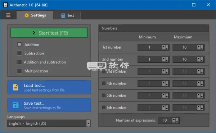This screenshot has width=216, height=133.
Task: Enable the 4th number checkbox
Action: tap(104, 84)
